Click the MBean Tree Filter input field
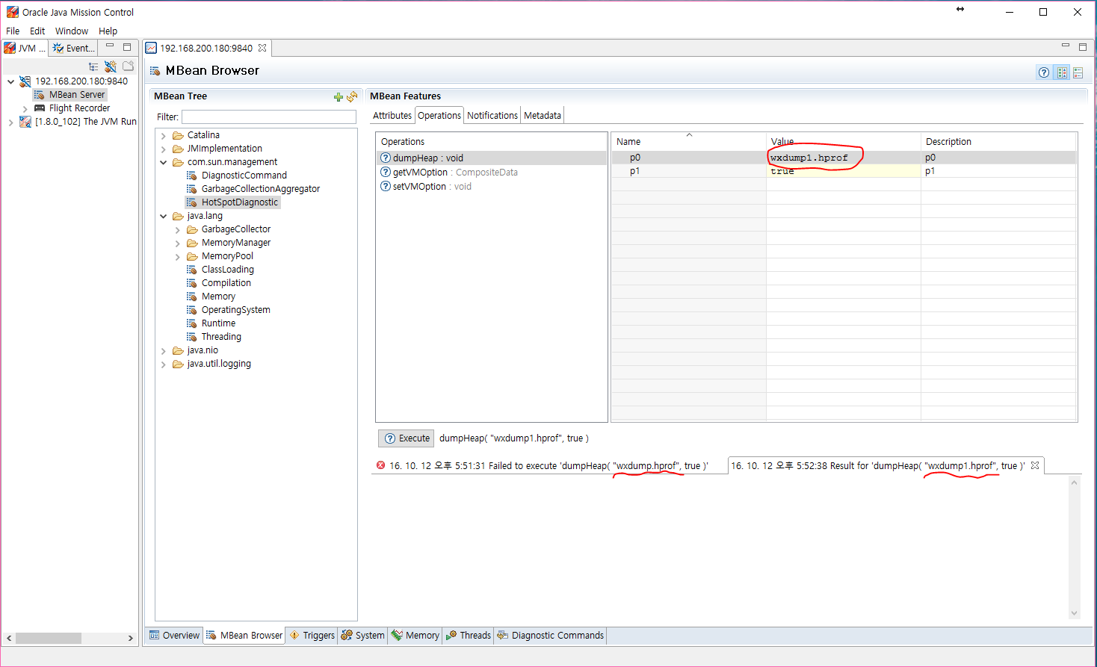 pos(269,117)
